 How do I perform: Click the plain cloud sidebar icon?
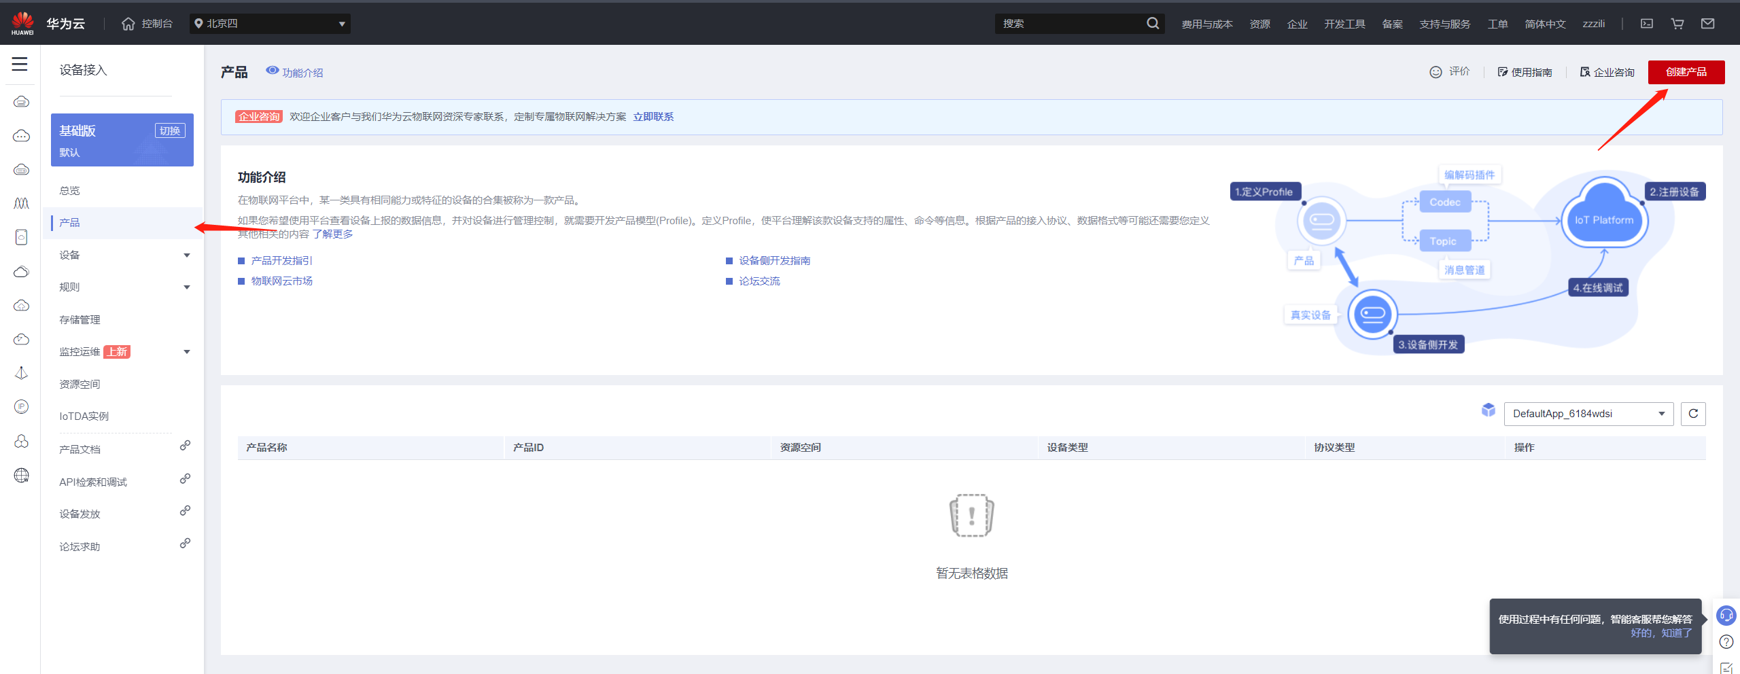(21, 271)
